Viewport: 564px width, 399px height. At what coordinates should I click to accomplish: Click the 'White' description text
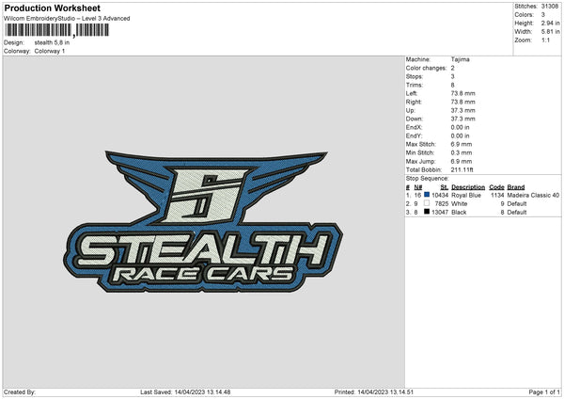(459, 204)
